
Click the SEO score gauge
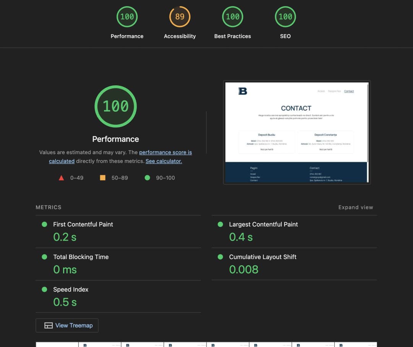(285, 17)
